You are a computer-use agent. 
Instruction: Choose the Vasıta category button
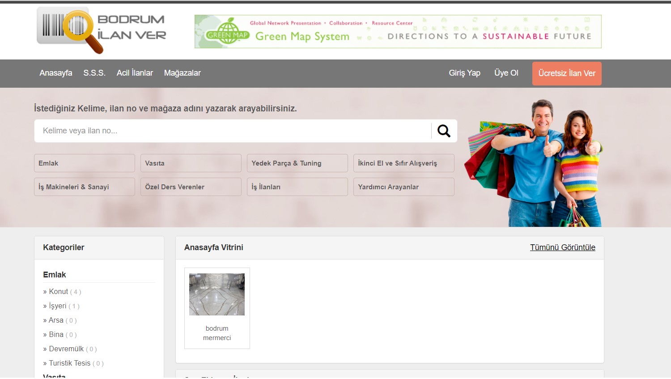(x=191, y=163)
